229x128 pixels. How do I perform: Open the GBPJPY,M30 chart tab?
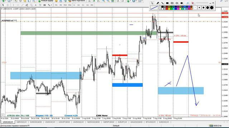coord(108,122)
